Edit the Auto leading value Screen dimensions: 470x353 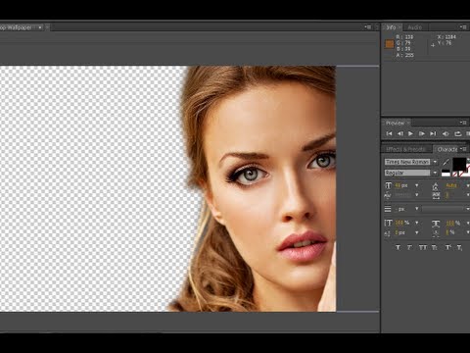click(451, 185)
